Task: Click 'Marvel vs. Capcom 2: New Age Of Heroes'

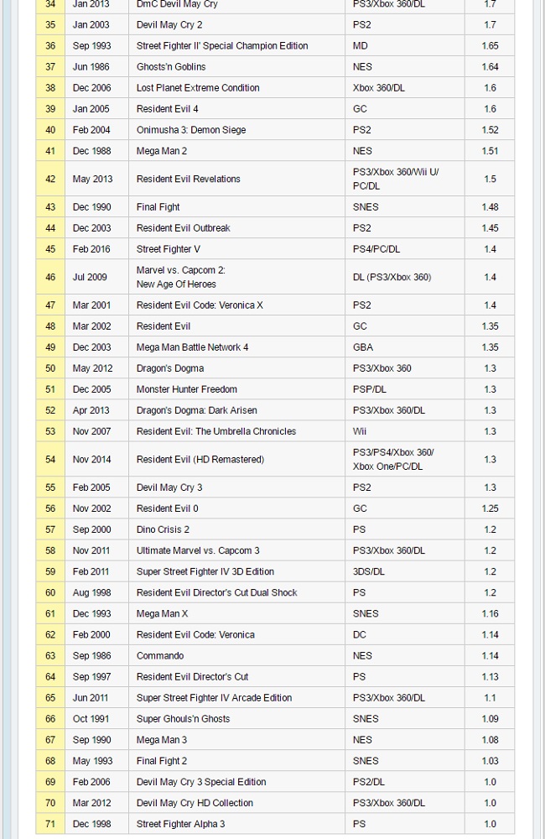Action: pos(180,277)
